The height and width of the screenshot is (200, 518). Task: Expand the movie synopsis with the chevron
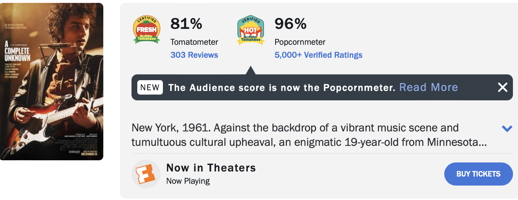pyautogui.click(x=507, y=129)
